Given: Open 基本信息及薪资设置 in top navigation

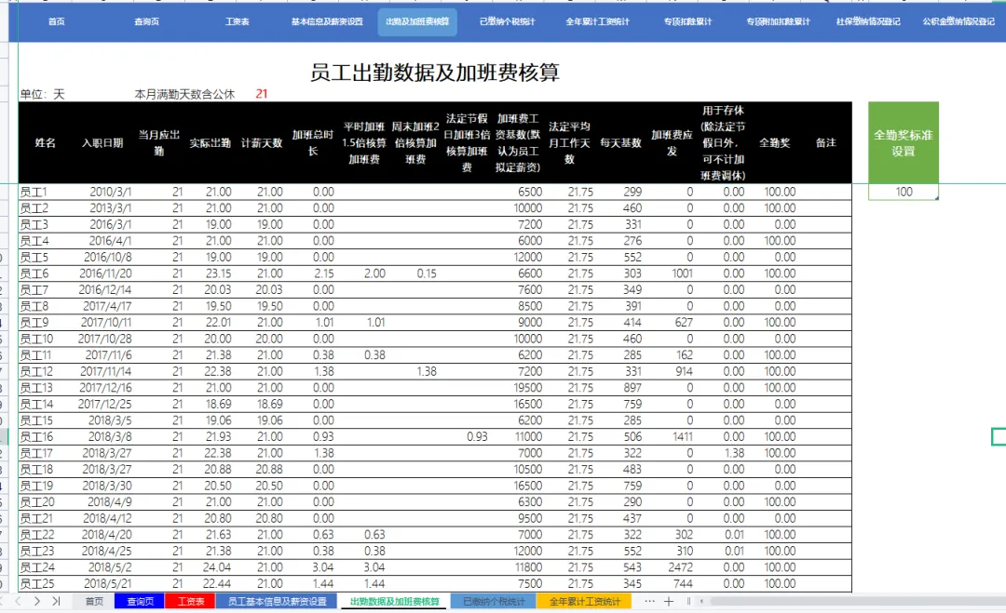Looking at the screenshot, I should [x=327, y=21].
